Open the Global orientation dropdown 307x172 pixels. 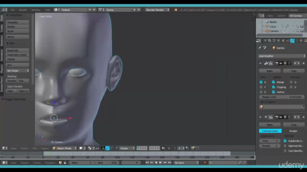coord(127,149)
